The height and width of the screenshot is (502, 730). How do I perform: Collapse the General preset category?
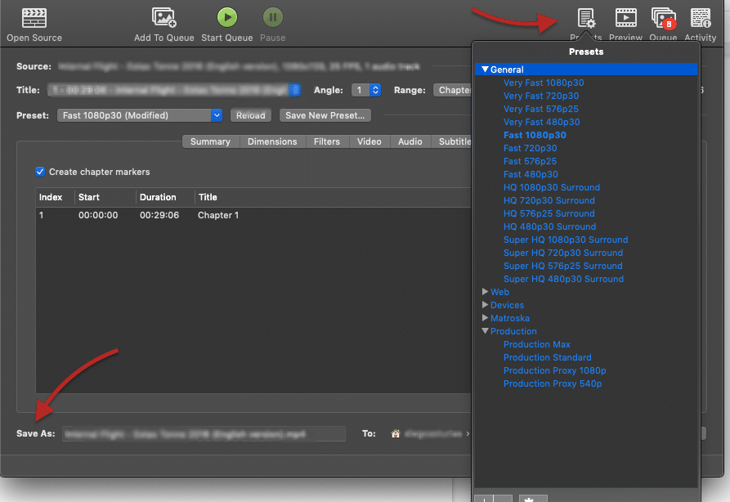(485, 69)
